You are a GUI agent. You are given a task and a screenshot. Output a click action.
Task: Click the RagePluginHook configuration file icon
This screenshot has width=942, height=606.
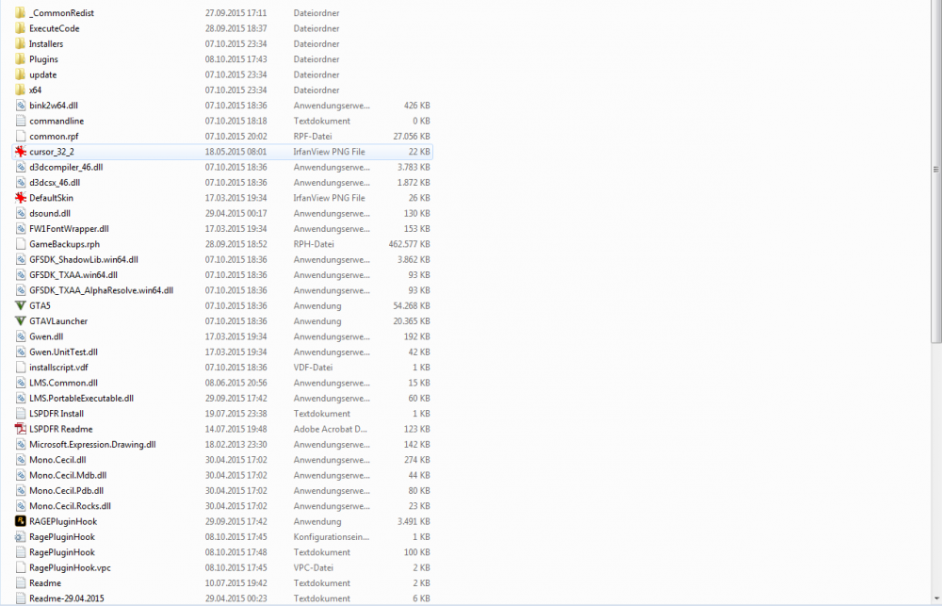coord(21,537)
